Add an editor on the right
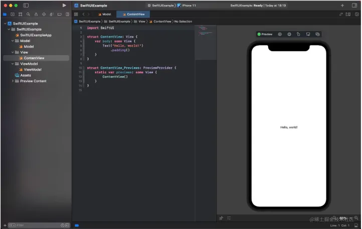The width and height of the screenshot is (362, 229). point(356,15)
